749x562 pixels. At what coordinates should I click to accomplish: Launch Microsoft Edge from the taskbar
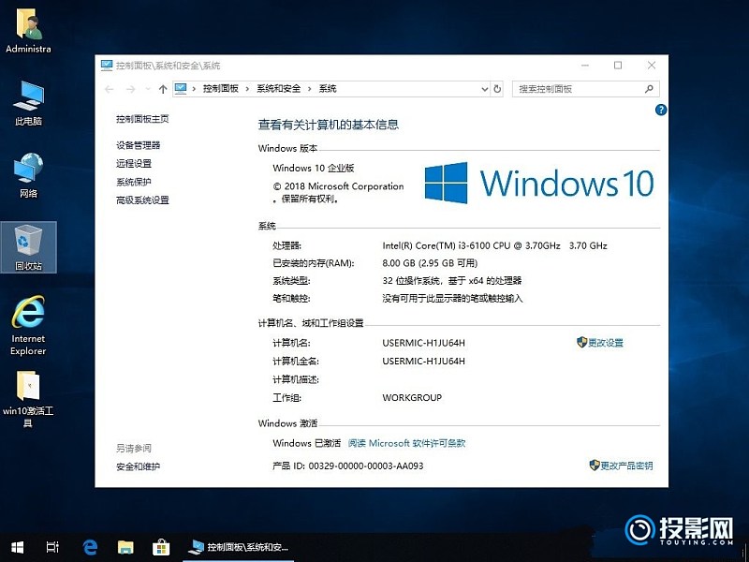[90, 547]
